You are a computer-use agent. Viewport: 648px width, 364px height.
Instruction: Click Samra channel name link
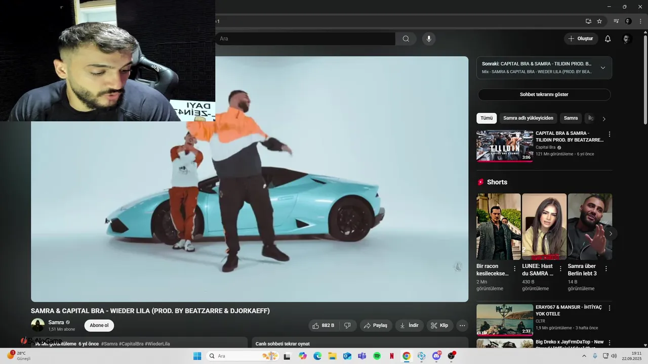tap(56, 323)
